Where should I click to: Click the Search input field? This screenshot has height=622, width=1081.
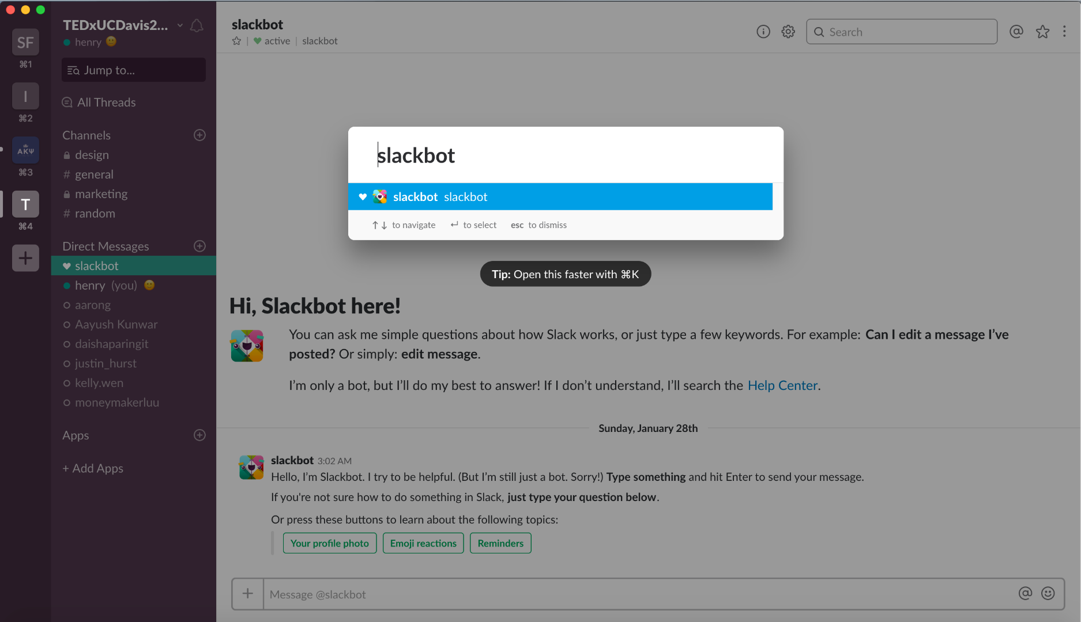[901, 32]
